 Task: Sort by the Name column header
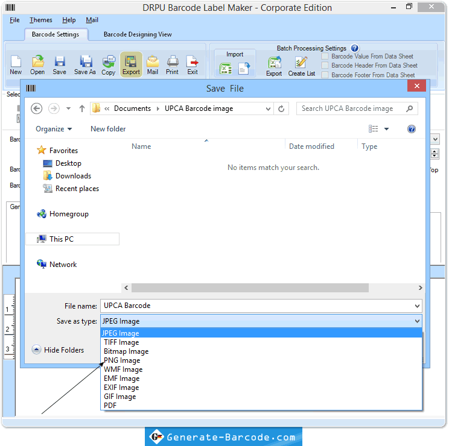[141, 146]
